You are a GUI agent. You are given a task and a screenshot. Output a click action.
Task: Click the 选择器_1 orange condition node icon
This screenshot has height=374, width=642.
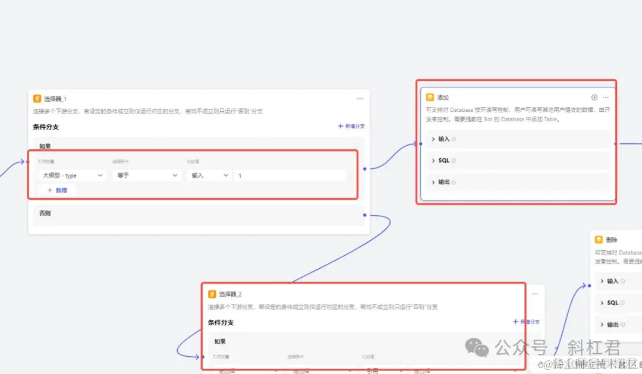[36, 98]
